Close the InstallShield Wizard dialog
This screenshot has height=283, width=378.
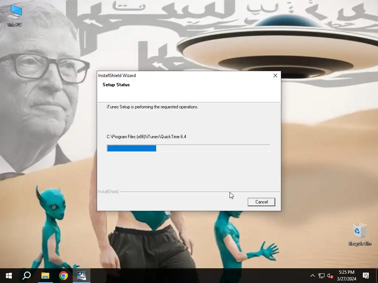(275, 76)
